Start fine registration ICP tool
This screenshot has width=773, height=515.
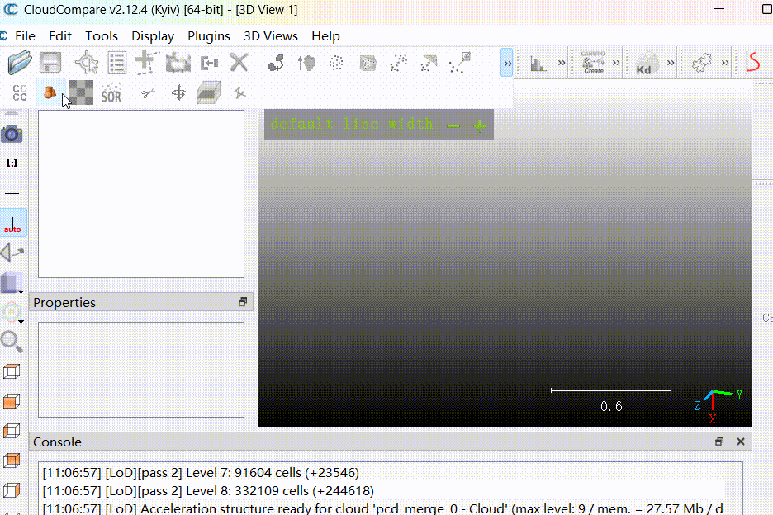tap(276, 63)
